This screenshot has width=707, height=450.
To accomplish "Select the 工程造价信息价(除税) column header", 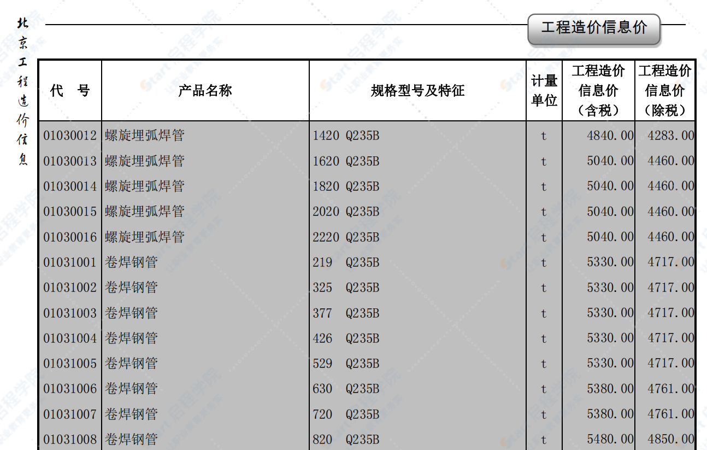I will point(665,91).
